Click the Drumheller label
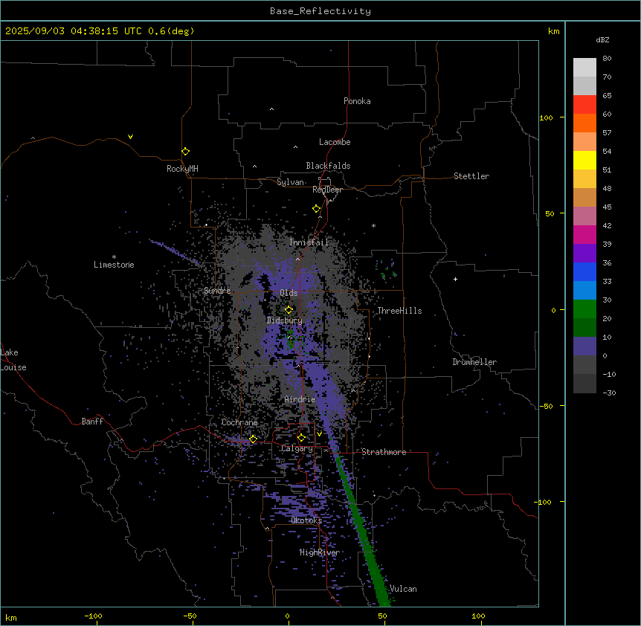Screen dimensions: 641x626 point(474,362)
